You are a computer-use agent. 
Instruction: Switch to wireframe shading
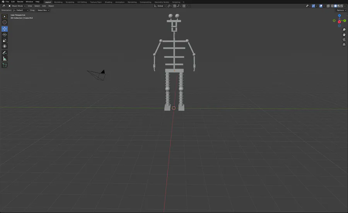332,6
